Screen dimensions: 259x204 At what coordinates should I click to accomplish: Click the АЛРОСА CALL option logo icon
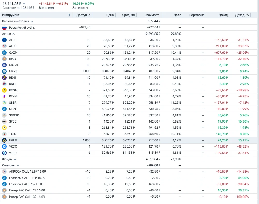[x=4, y=172]
